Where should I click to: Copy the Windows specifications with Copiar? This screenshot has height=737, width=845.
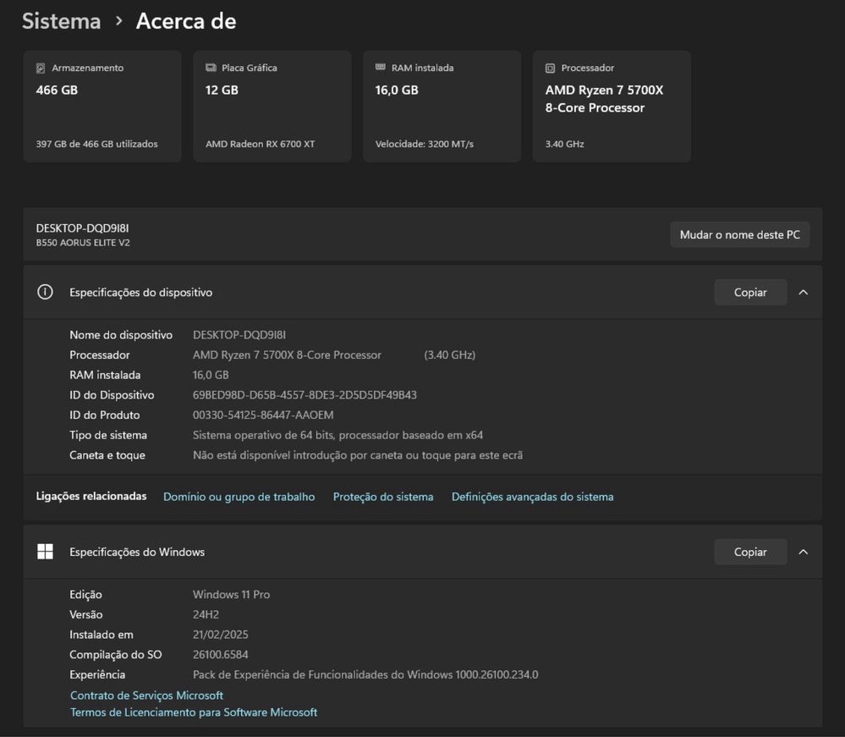pos(750,552)
